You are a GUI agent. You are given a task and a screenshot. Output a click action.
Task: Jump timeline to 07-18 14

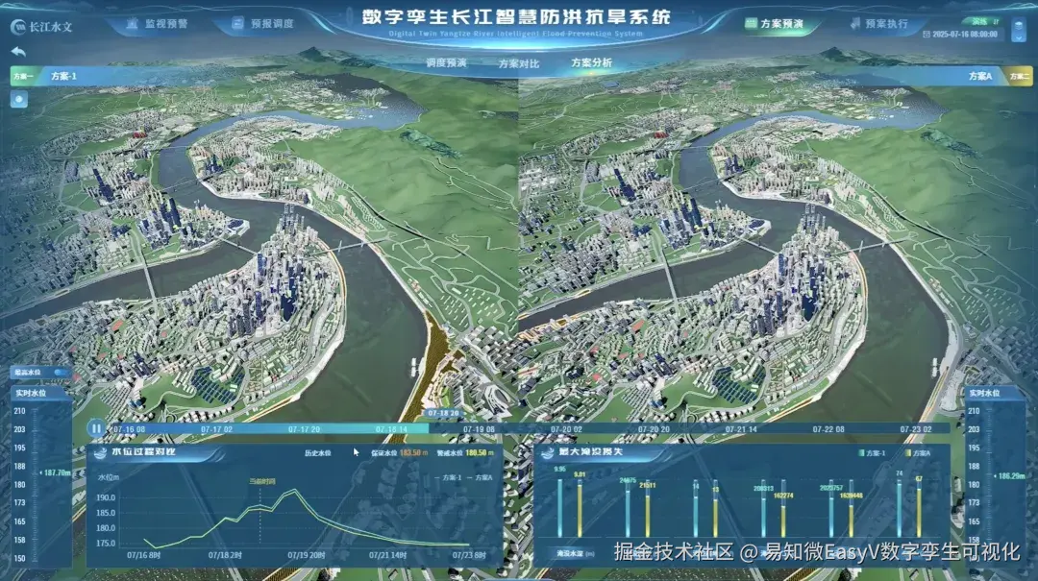pos(391,429)
